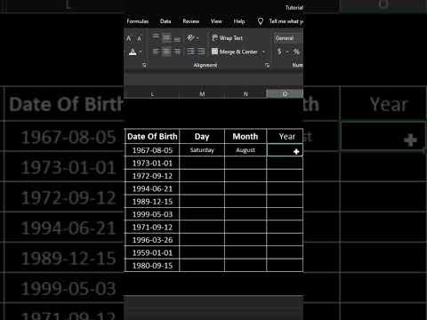This screenshot has height=320, width=427.
Task: Apply the Font Color button
Action: pos(133,52)
